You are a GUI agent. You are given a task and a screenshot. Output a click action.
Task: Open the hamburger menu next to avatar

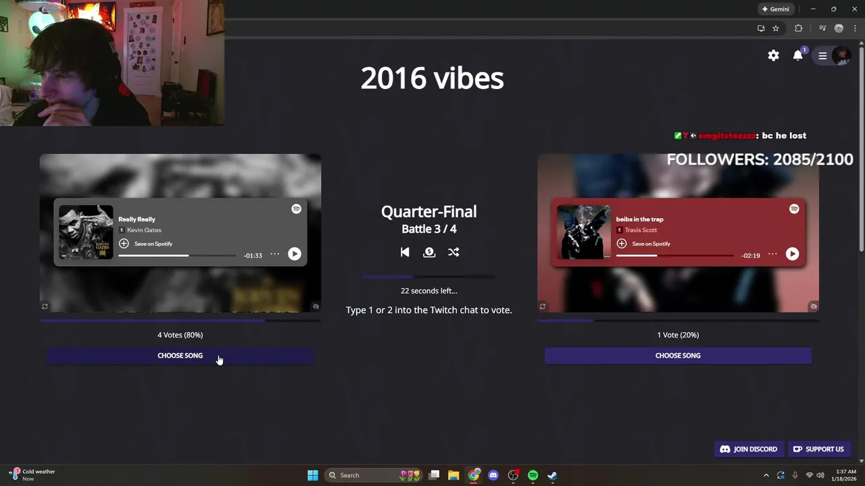[x=822, y=56]
